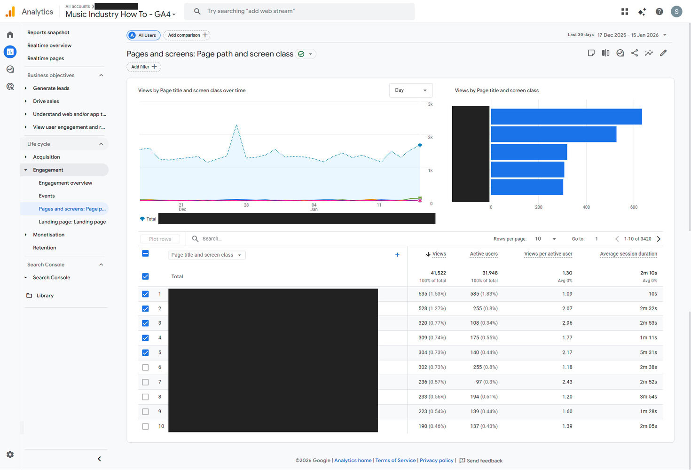Open Admin settings gear icon
The image size is (691, 470).
click(10, 454)
